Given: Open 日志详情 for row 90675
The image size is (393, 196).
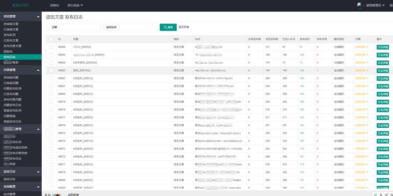Looking at the screenshot, I should point(383,133).
